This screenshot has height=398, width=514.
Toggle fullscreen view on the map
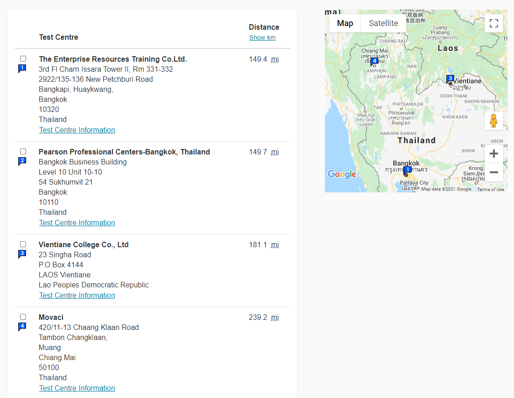point(493,23)
